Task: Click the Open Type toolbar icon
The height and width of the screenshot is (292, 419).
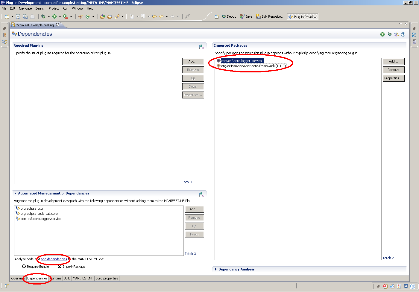Action: [103, 16]
